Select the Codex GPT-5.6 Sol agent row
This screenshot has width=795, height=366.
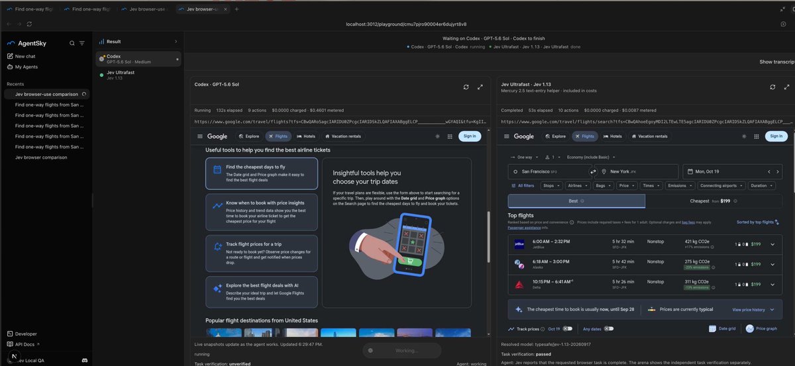click(x=138, y=59)
